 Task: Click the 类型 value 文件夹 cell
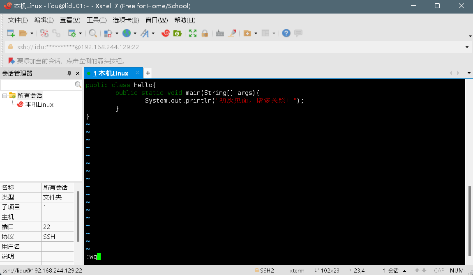57,197
